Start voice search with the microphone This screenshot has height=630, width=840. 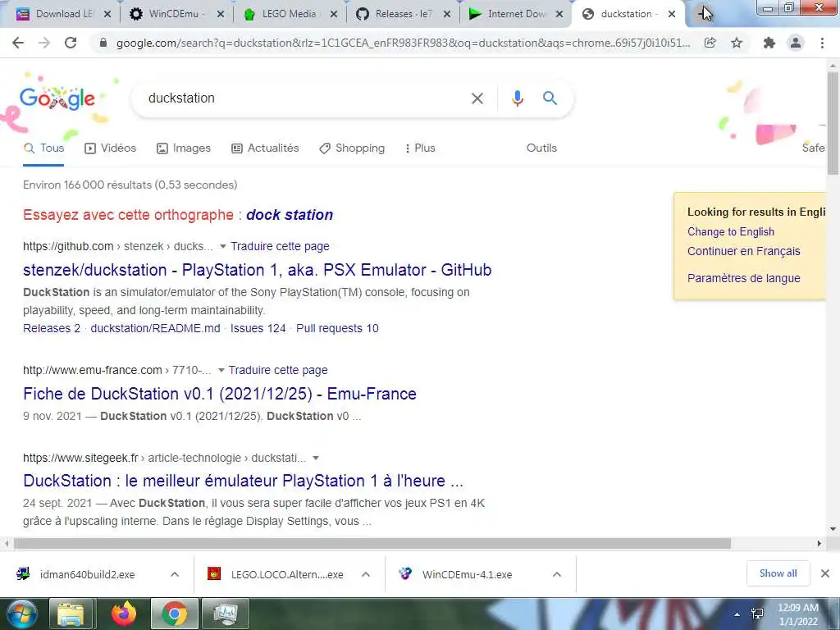(x=517, y=98)
